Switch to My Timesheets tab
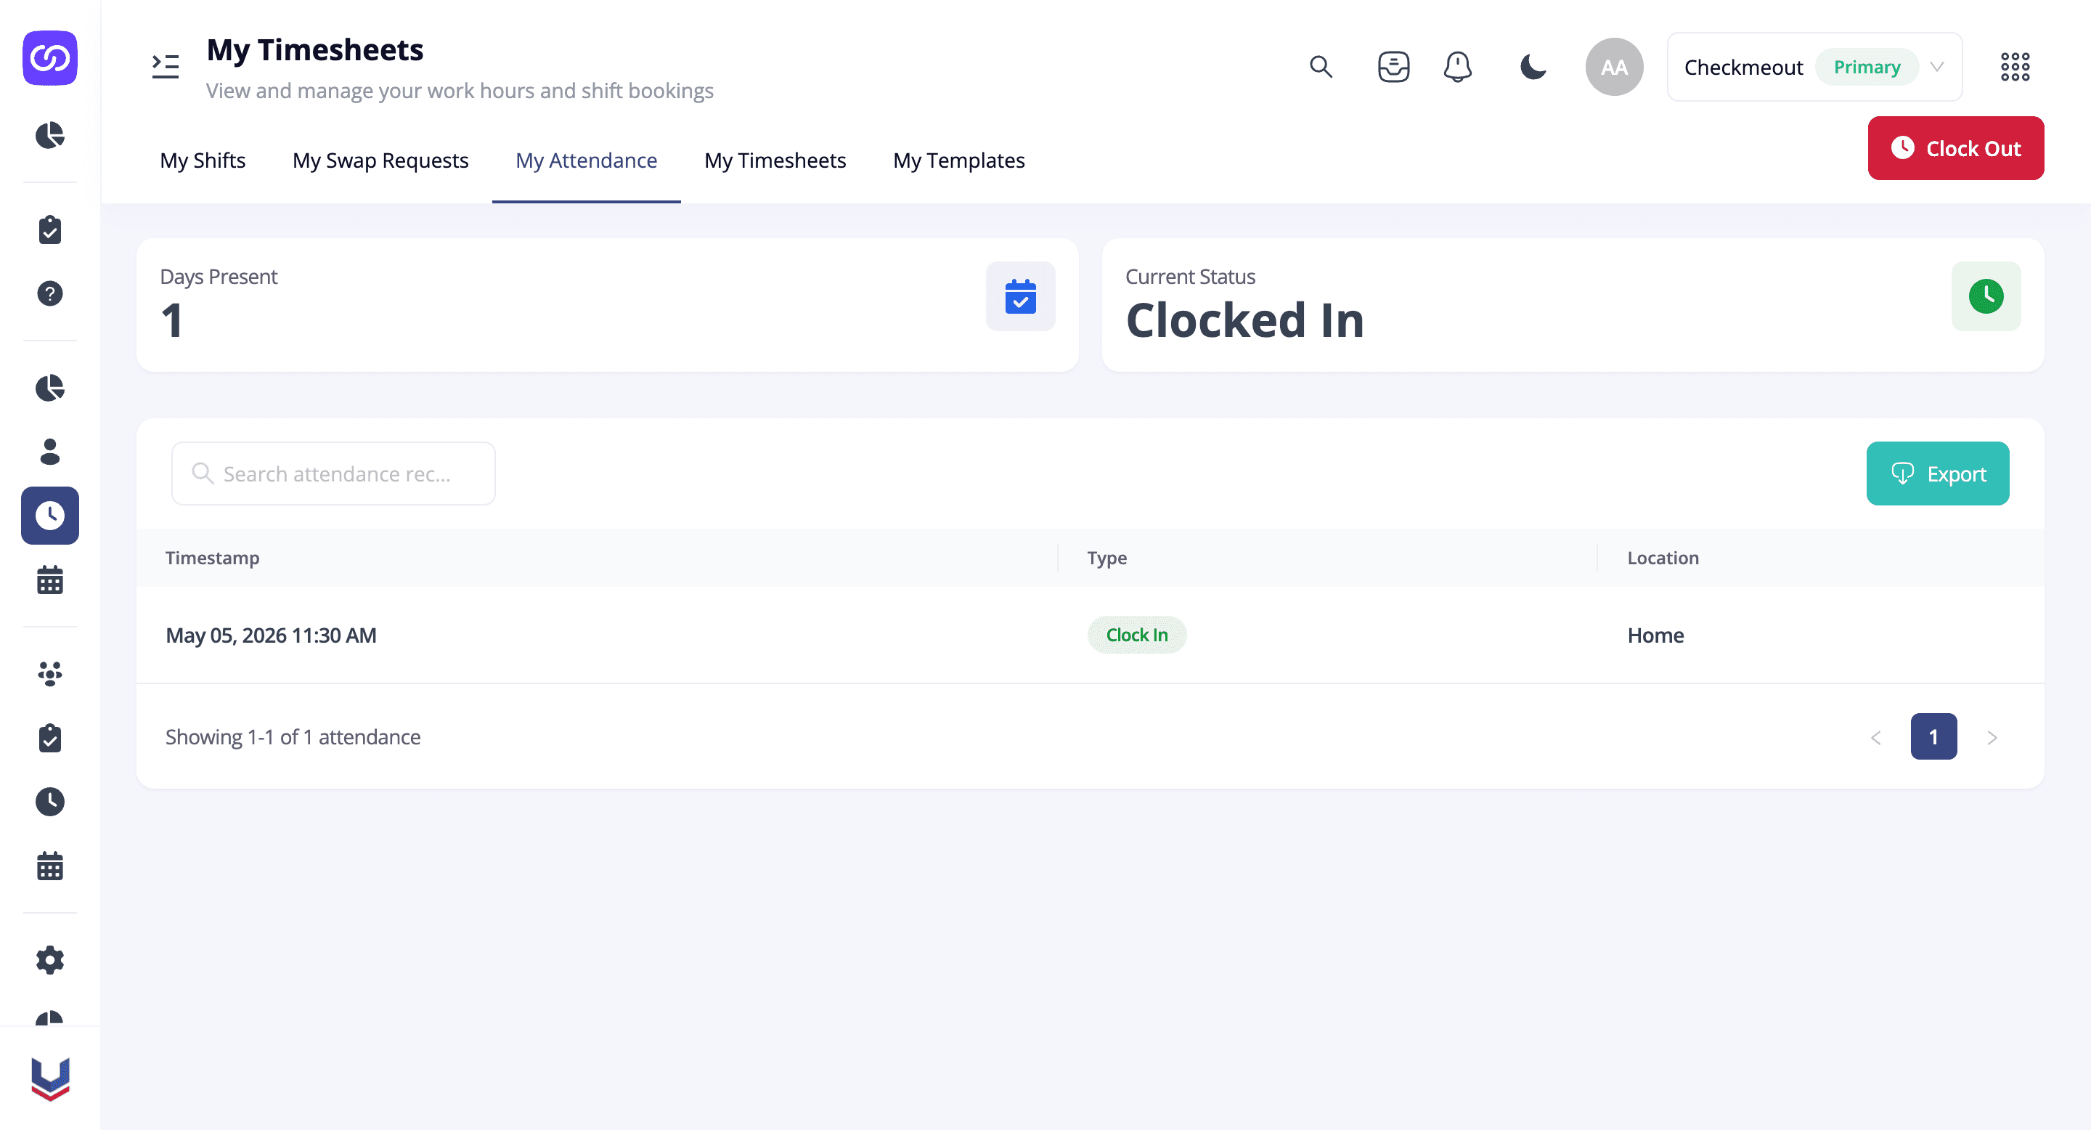 click(775, 160)
